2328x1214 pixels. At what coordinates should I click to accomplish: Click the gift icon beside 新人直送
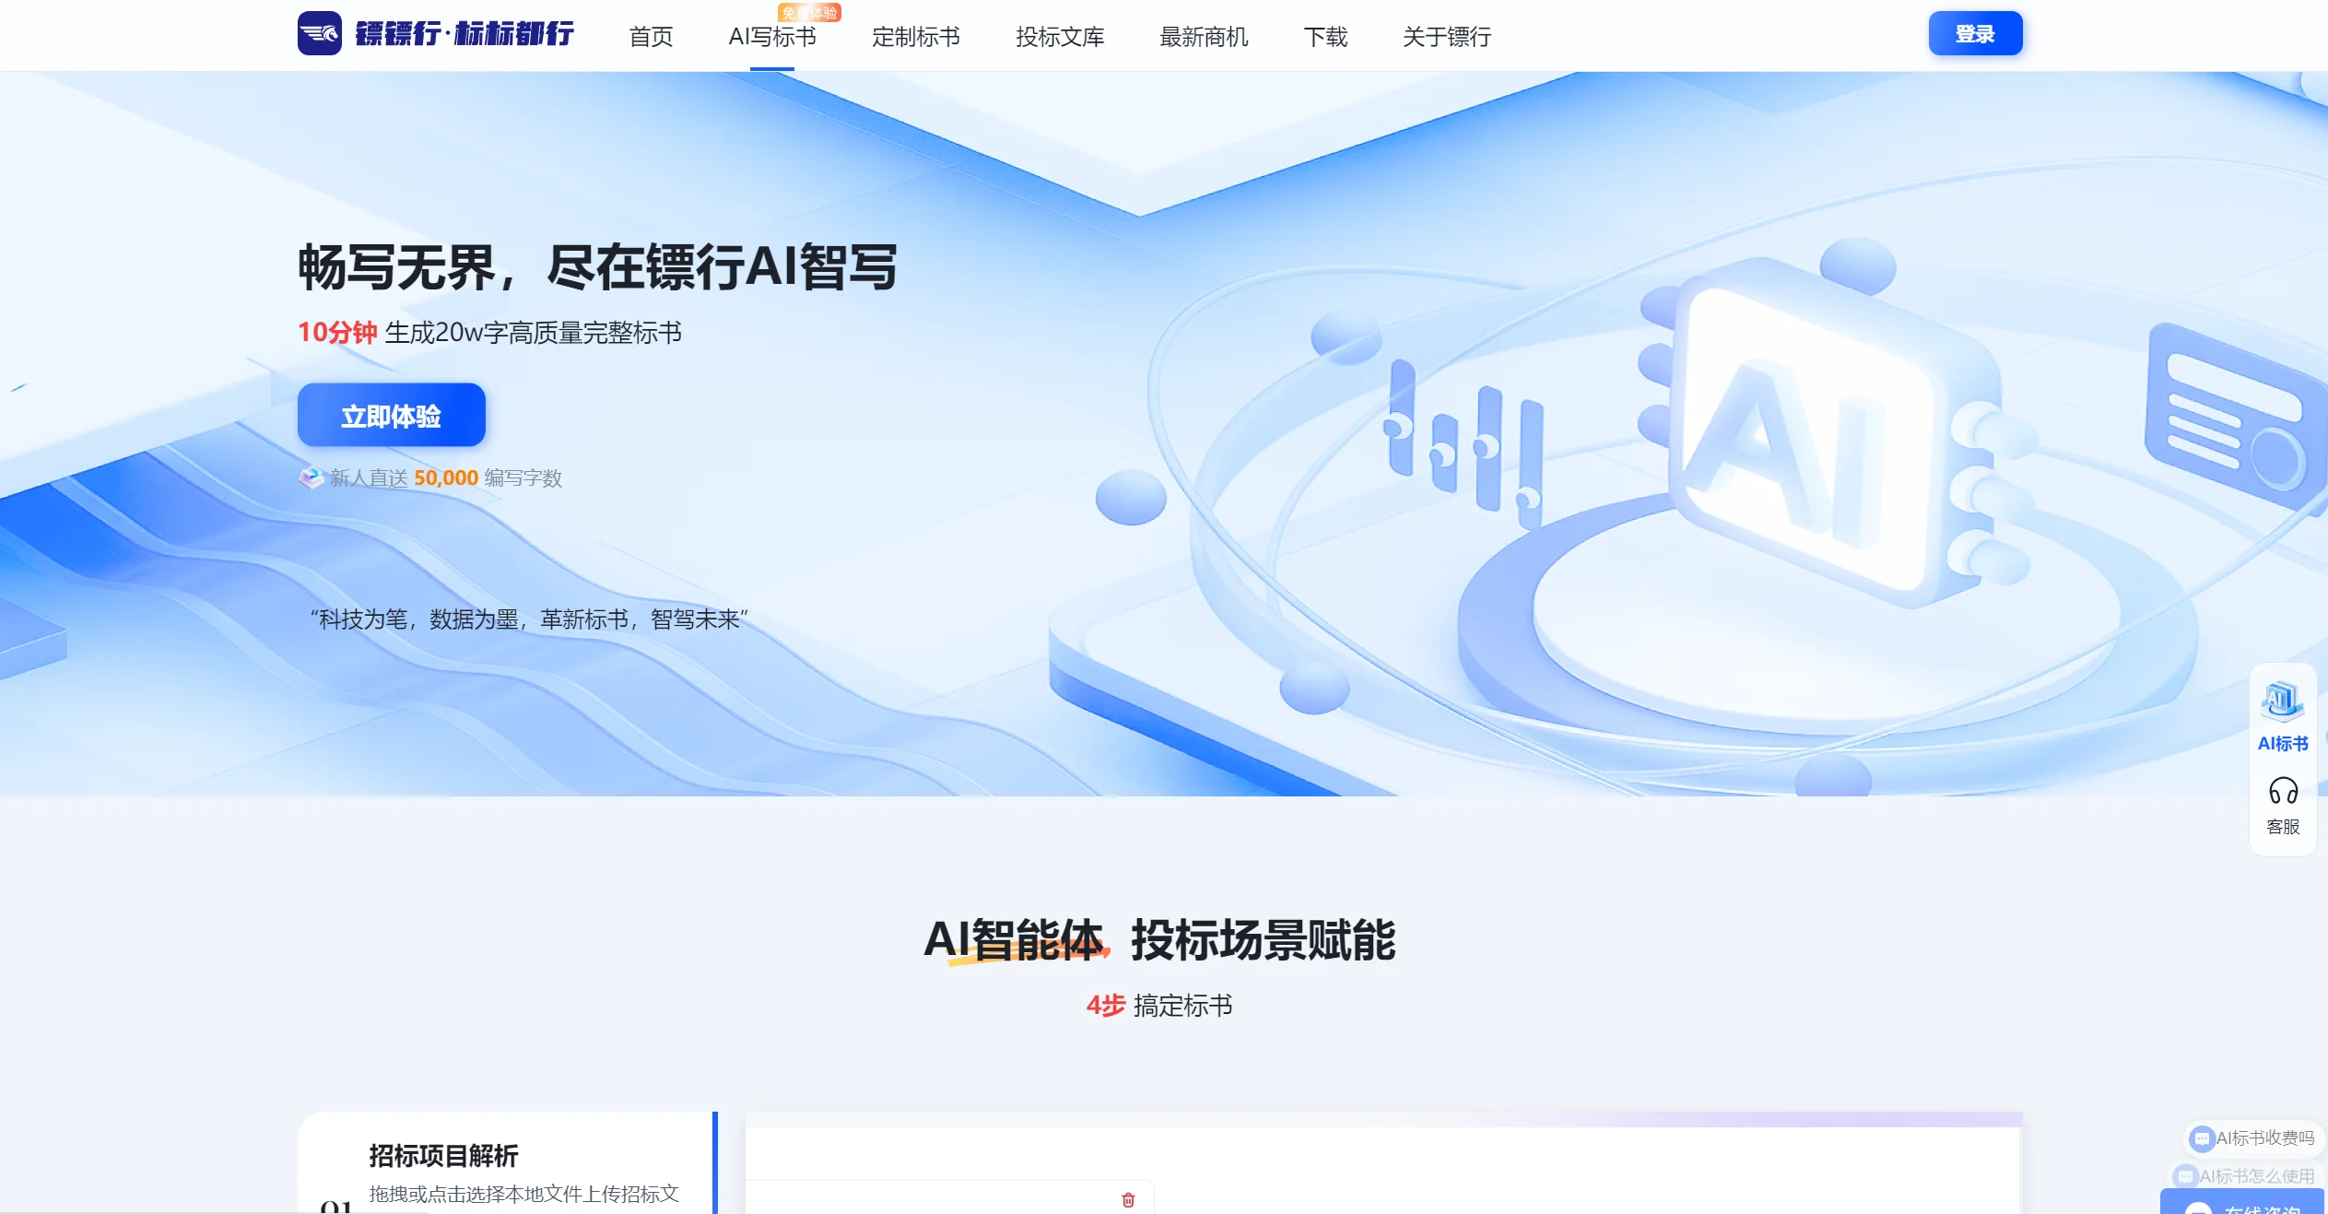point(311,477)
